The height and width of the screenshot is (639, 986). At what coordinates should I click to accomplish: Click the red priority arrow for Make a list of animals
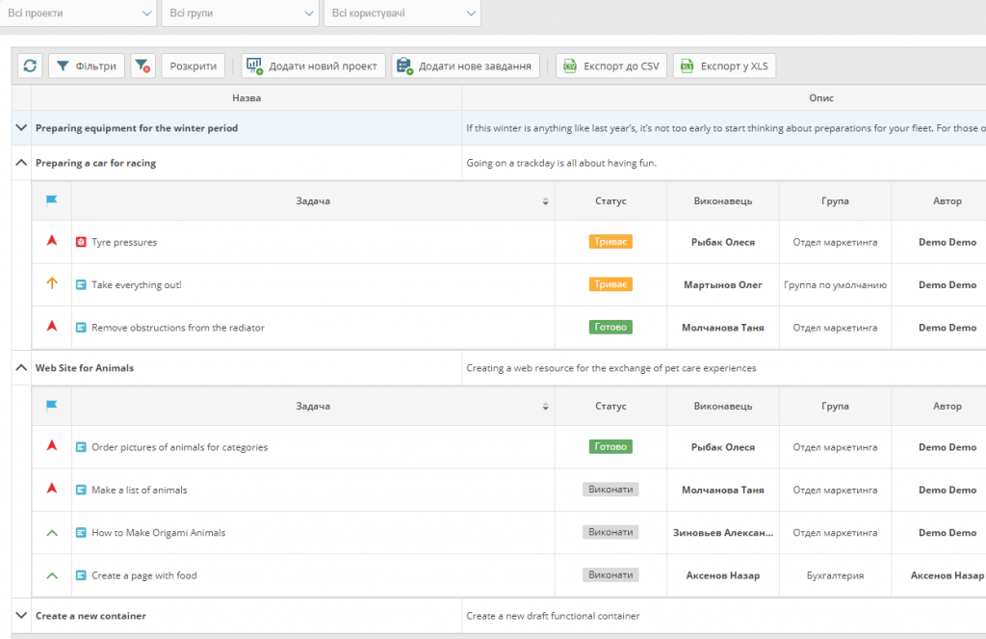[52, 490]
